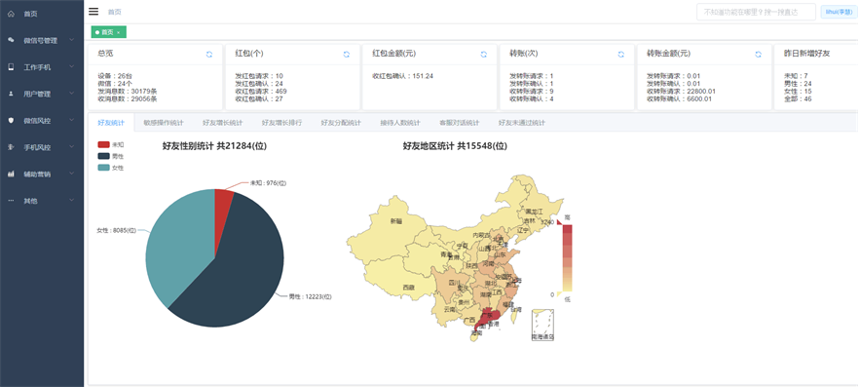The width and height of the screenshot is (858, 387).
Task: Close the 首页 page tag
Action: 118,33
